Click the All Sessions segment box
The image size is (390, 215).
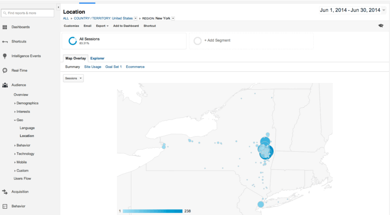(x=124, y=41)
